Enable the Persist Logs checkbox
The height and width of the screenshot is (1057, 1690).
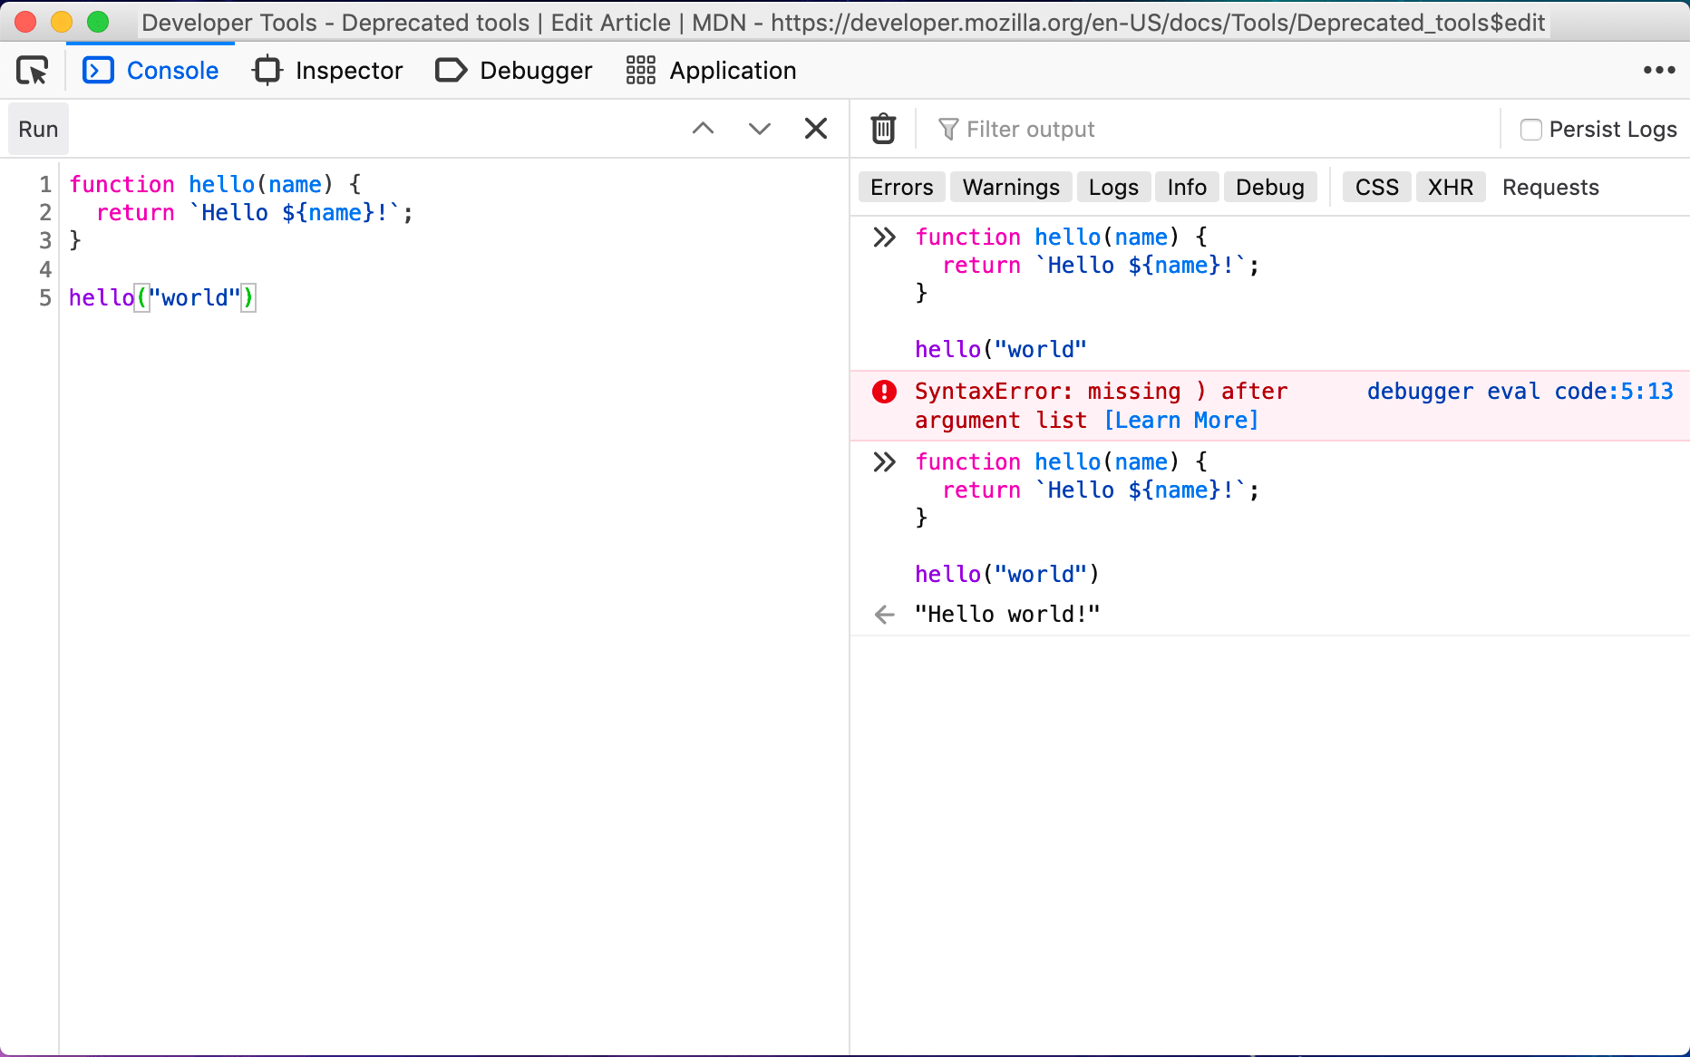tap(1531, 129)
